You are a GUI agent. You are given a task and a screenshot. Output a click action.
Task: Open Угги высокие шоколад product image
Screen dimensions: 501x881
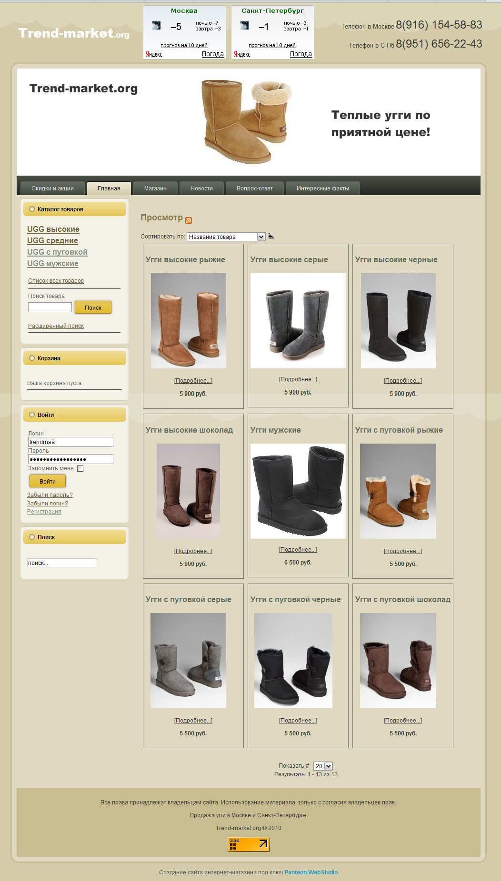189,491
